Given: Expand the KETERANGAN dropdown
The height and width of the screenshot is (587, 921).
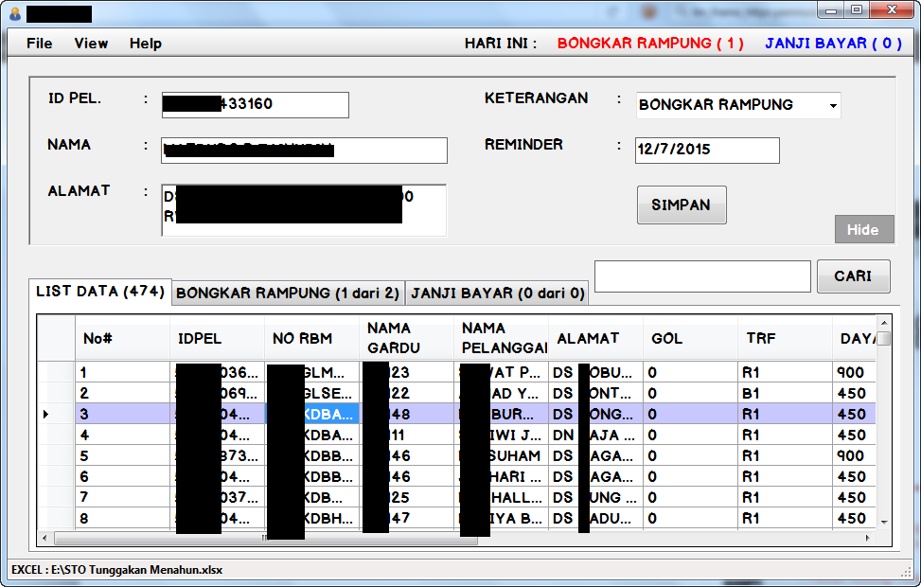Looking at the screenshot, I should [x=833, y=106].
